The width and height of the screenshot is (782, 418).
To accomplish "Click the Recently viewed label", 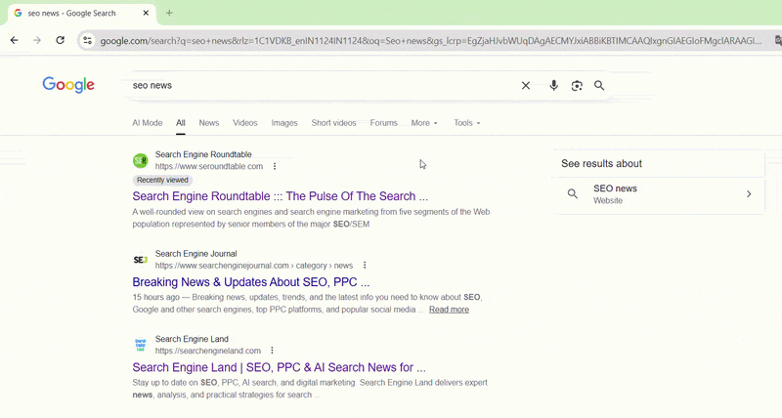I will [x=162, y=181].
